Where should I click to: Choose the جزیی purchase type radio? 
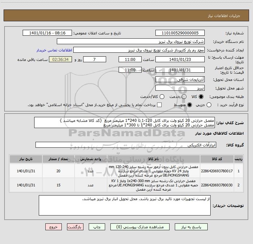[209, 105]
